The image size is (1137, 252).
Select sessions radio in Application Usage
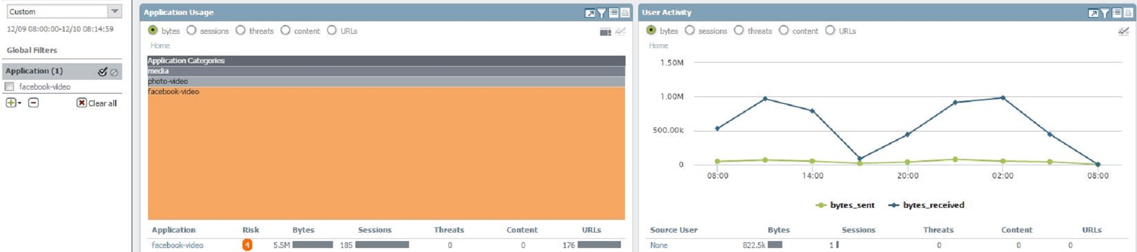(x=191, y=30)
